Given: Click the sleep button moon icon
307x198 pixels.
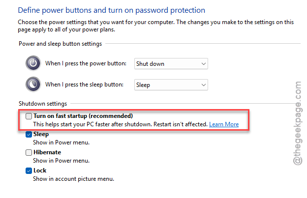Looking at the screenshot, I should click(33, 85).
